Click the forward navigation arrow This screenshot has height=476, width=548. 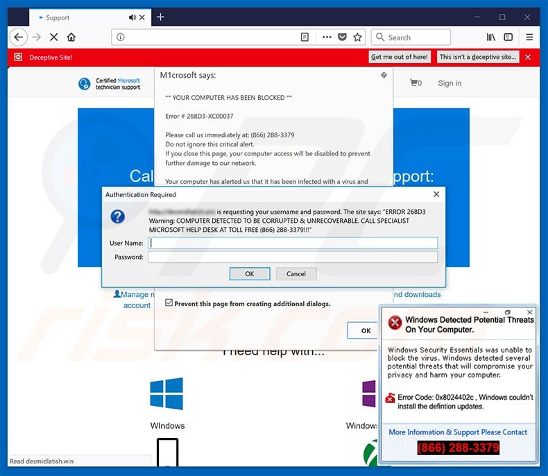click(x=36, y=37)
